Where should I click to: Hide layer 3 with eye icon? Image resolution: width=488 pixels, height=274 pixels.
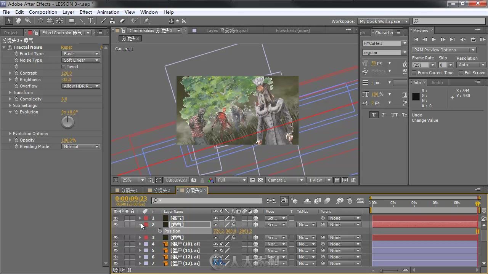116,238
